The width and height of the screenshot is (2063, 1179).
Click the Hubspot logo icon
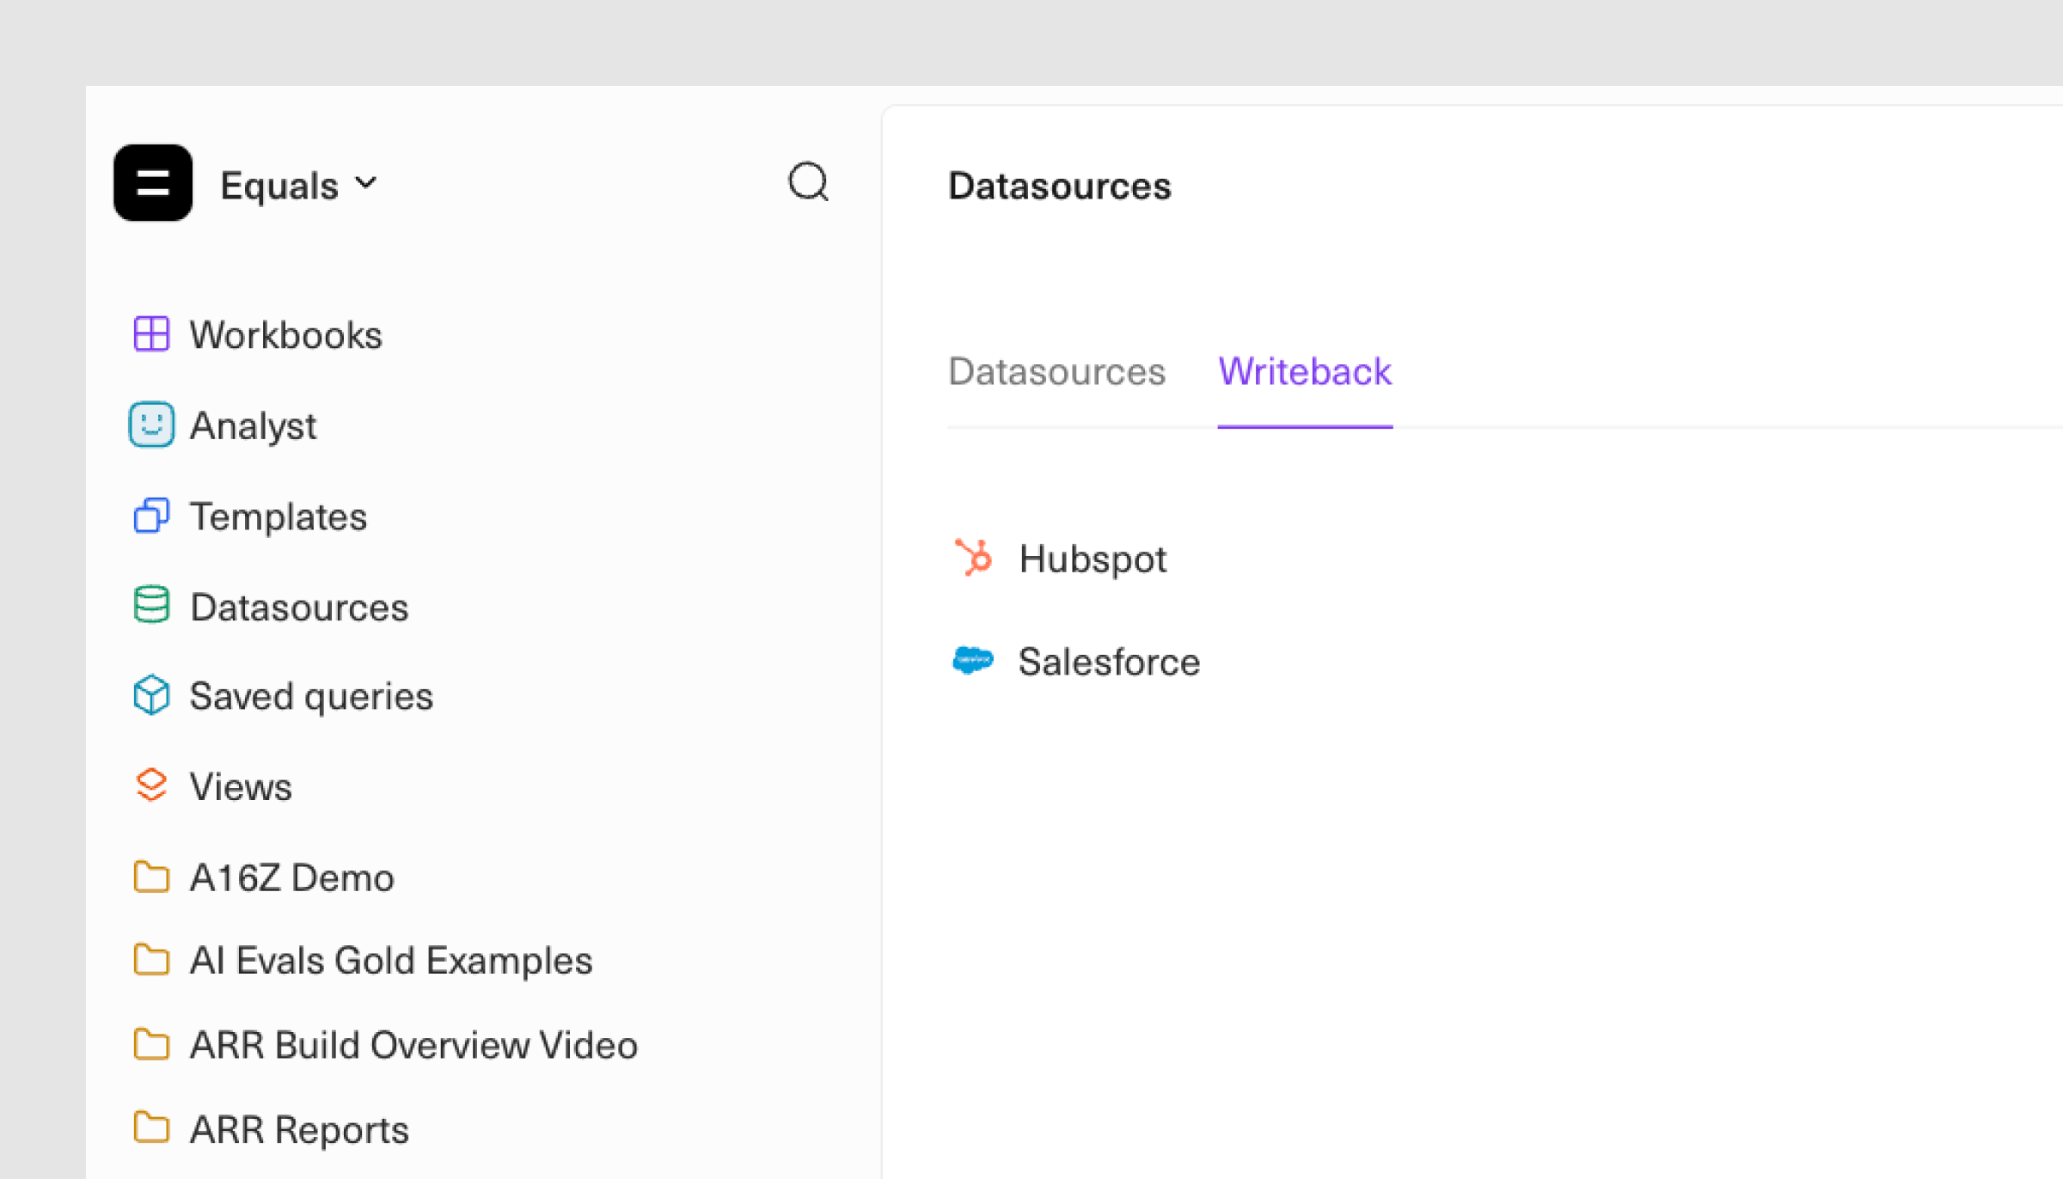(x=974, y=557)
